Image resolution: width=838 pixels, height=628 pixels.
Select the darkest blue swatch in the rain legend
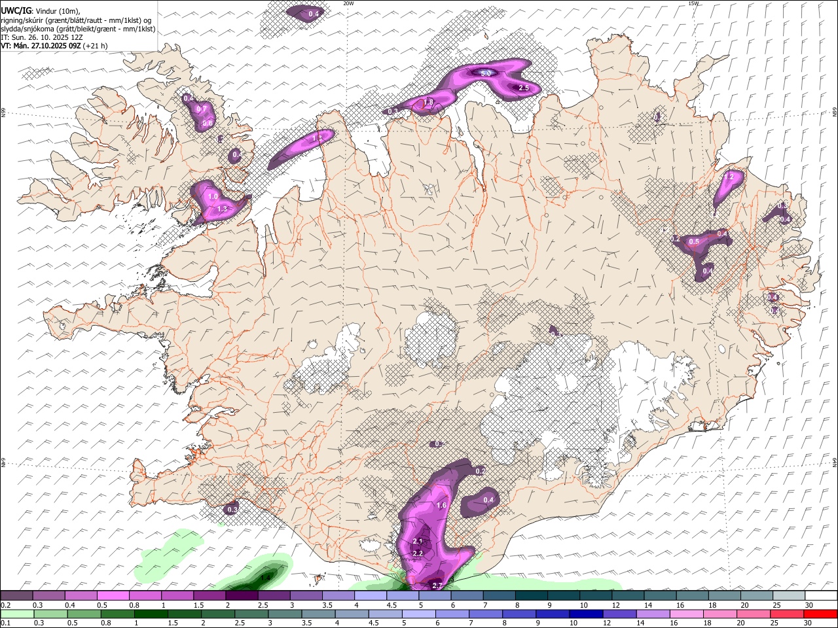585,614
